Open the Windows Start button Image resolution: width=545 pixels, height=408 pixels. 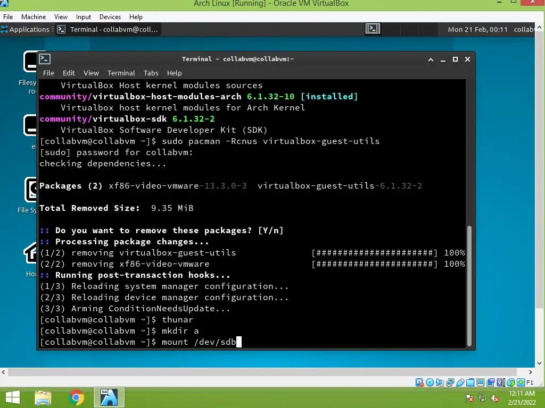(x=13, y=397)
